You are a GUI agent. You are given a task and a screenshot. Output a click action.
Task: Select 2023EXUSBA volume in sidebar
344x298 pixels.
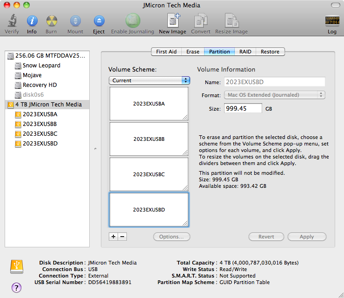47,114
